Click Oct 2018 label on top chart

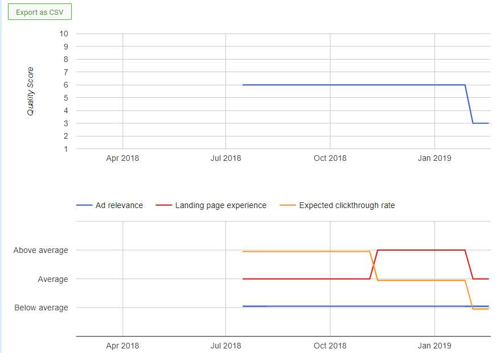coord(330,158)
